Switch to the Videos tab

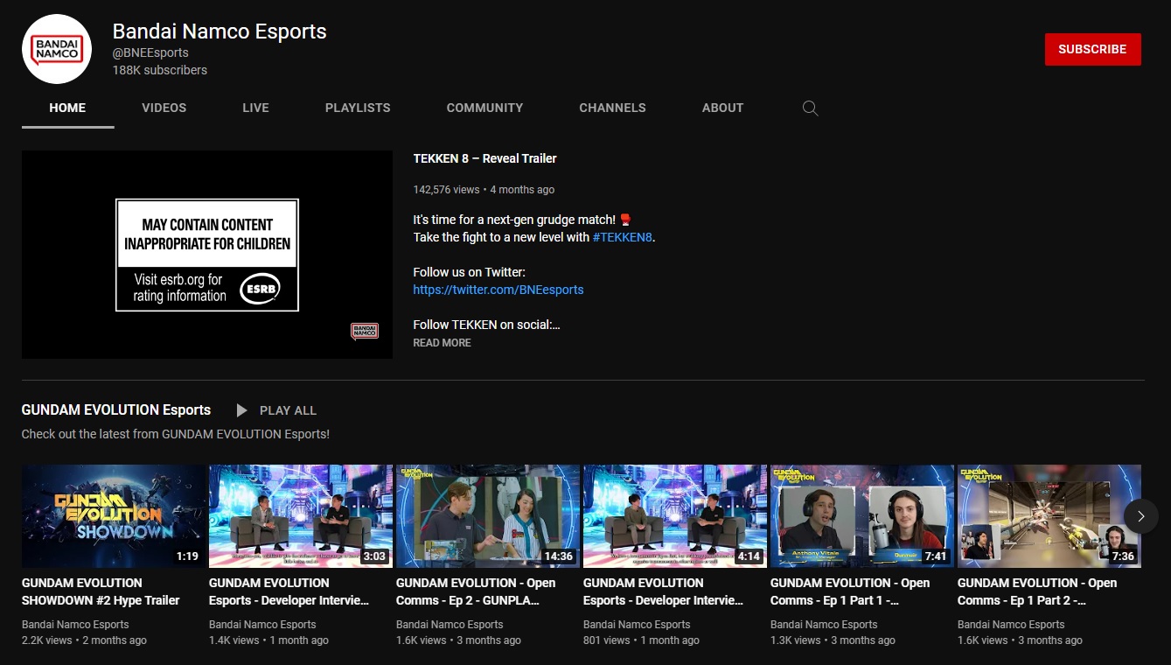[x=164, y=108]
